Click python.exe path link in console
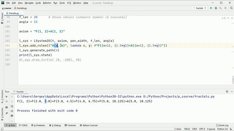This screenshot has width=234, height=131. (79, 96)
